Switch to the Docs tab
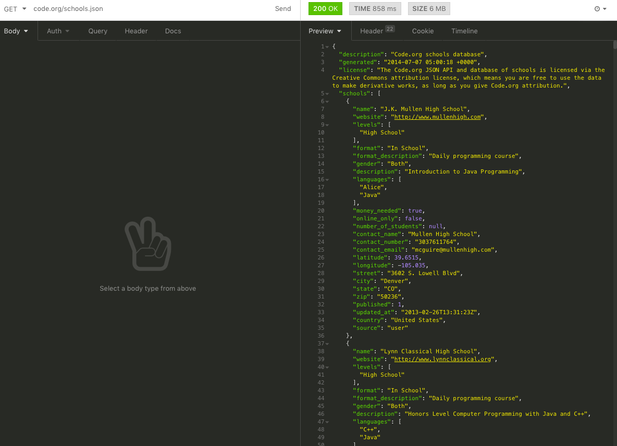The height and width of the screenshot is (446, 617). pos(172,31)
